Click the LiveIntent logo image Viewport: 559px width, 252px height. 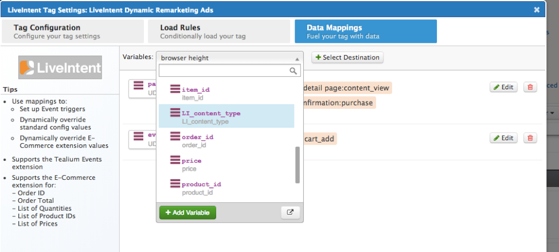[x=60, y=68]
